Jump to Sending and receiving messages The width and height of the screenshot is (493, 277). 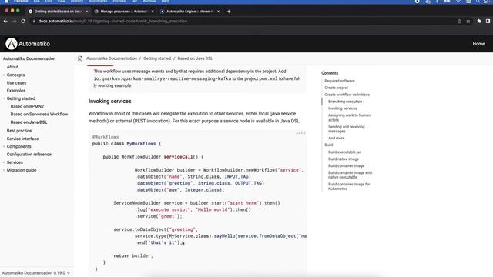[x=346, y=128]
